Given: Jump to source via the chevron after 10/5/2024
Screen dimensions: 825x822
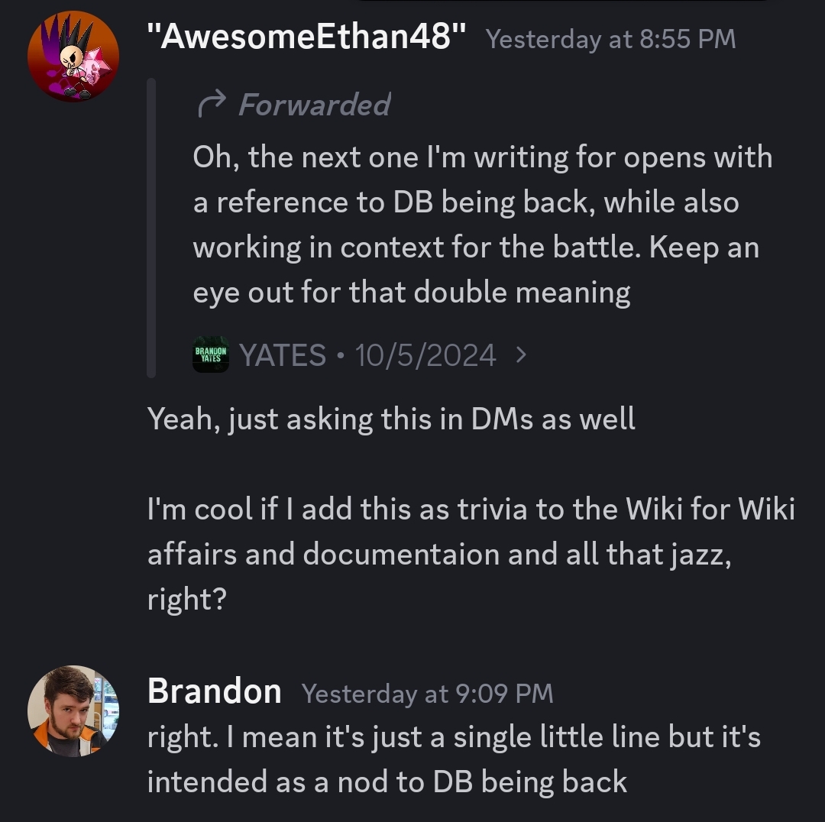Looking at the screenshot, I should [x=520, y=354].
